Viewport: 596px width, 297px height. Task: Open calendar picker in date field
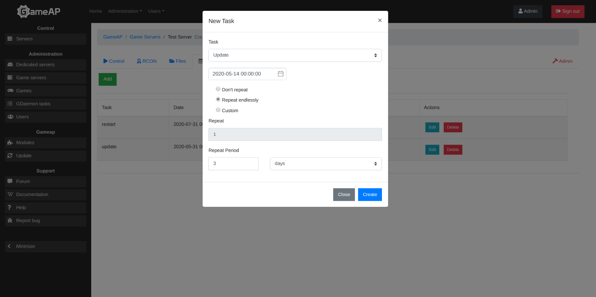(281, 74)
